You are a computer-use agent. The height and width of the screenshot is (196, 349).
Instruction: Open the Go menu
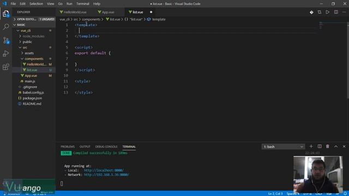click(x=60, y=4)
